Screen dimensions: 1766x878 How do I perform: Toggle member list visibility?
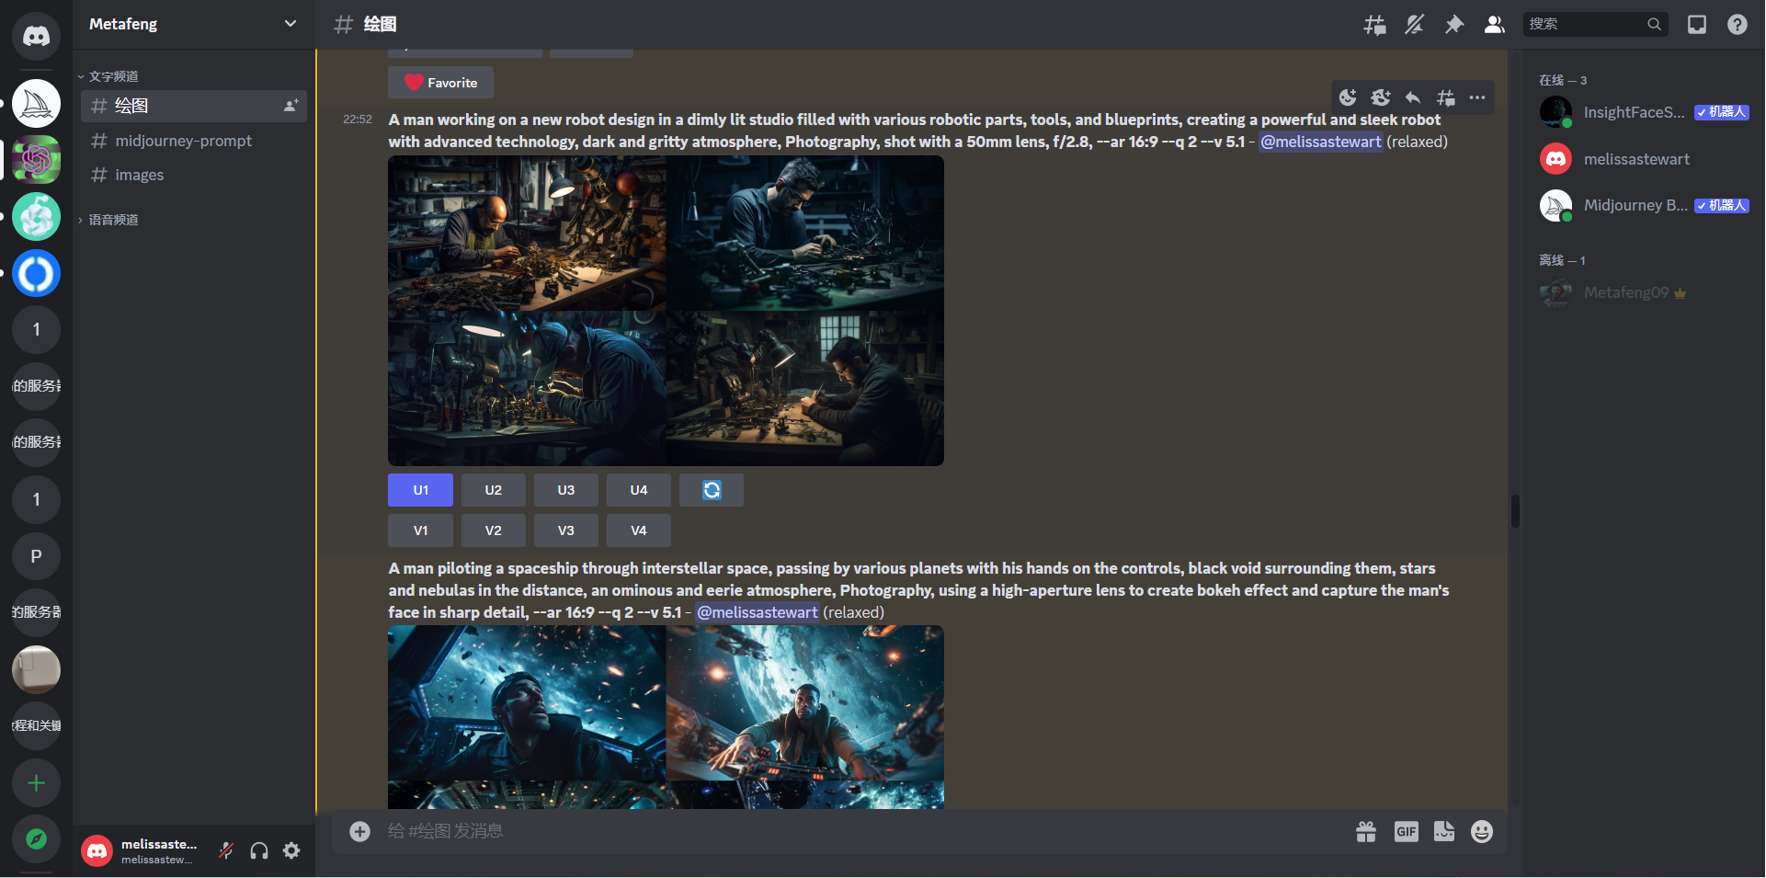click(1495, 25)
